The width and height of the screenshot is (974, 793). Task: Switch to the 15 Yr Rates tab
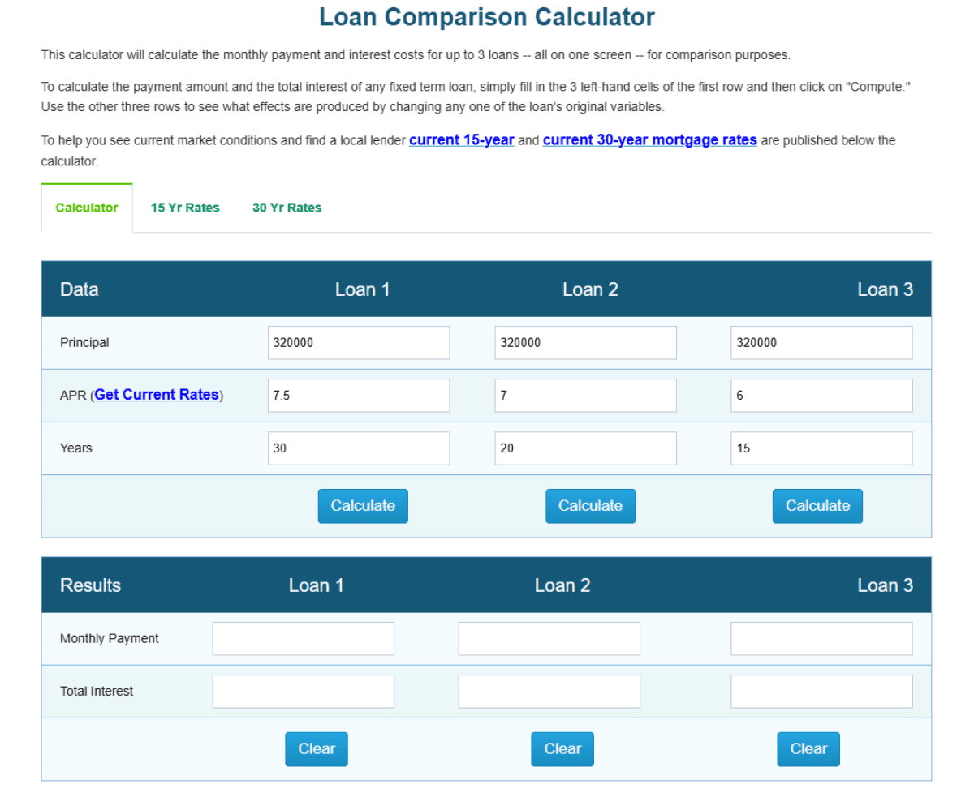(184, 208)
